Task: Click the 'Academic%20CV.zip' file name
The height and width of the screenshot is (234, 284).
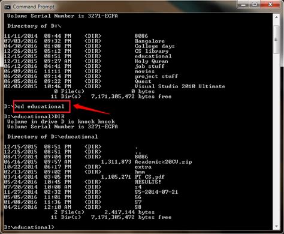Action: 163,162
